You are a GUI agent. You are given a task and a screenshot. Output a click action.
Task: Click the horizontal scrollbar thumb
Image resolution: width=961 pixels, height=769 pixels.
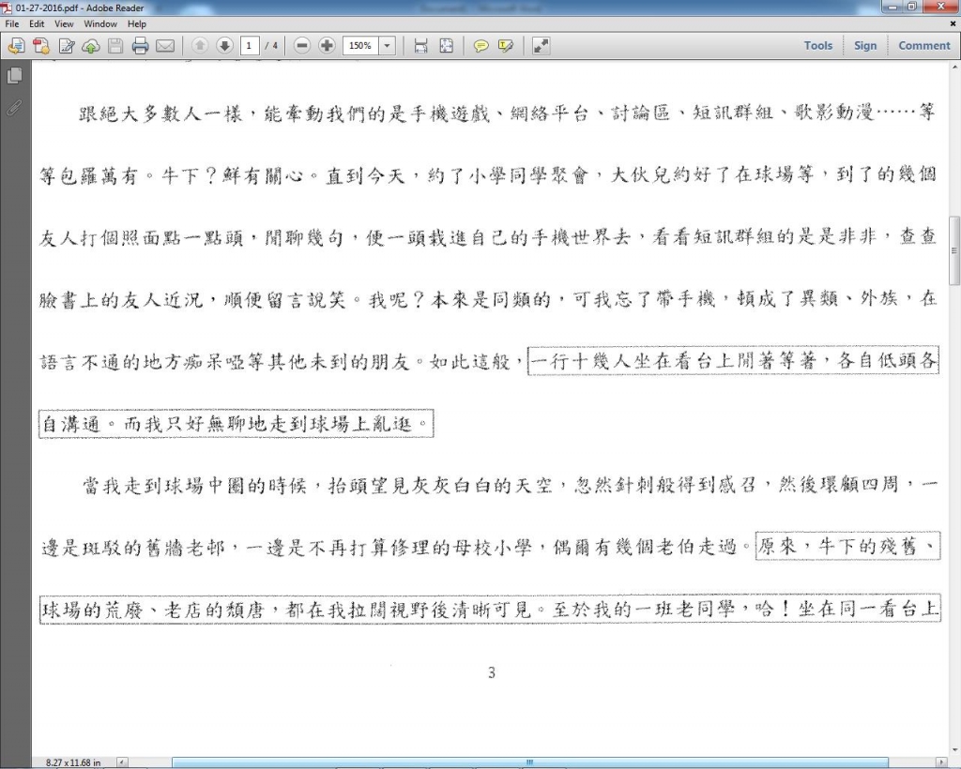(x=529, y=762)
